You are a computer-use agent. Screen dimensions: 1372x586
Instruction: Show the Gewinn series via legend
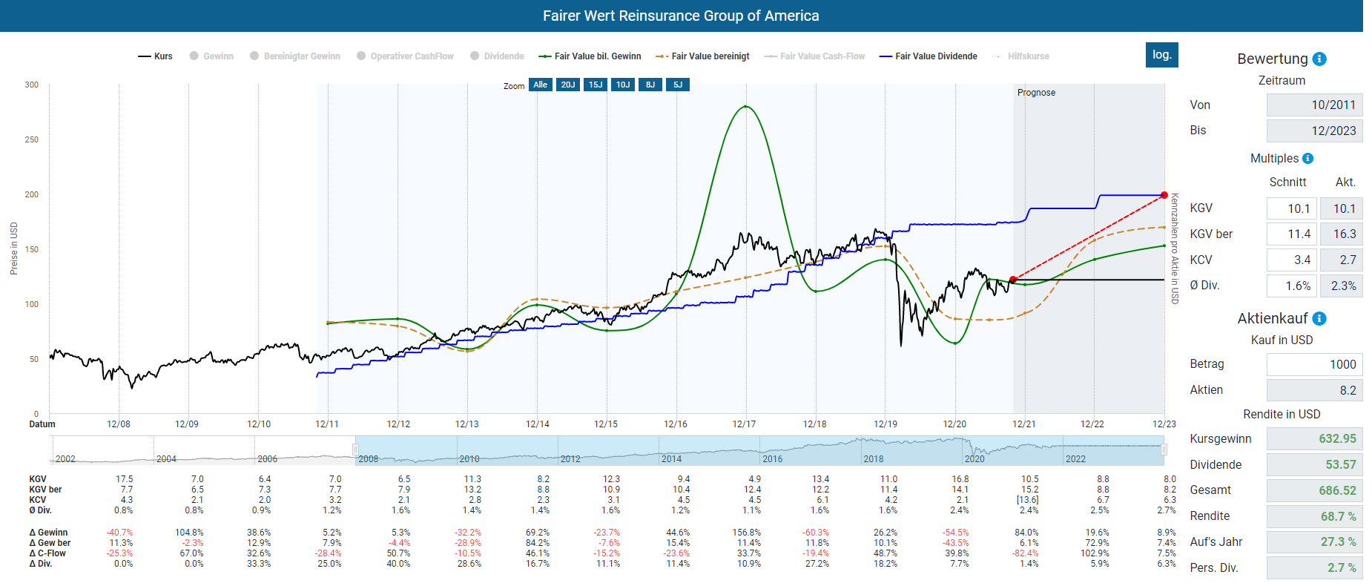[x=211, y=56]
